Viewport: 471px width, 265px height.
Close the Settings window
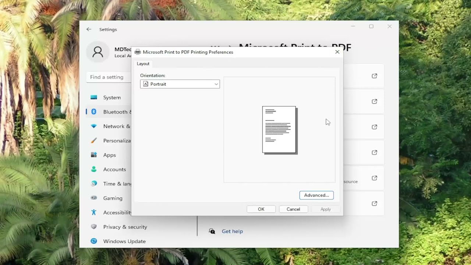click(x=390, y=26)
